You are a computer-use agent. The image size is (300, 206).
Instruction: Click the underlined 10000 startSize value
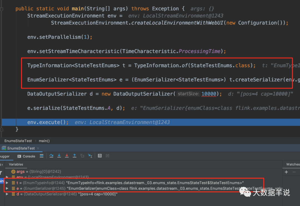coord(209,94)
